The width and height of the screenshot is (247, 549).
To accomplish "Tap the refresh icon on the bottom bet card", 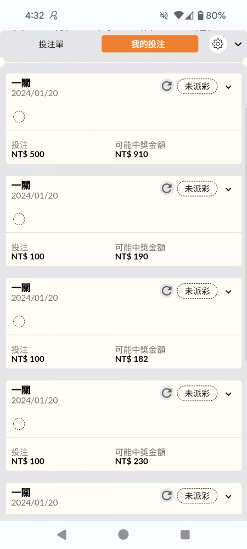I will click(x=167, y=495).
